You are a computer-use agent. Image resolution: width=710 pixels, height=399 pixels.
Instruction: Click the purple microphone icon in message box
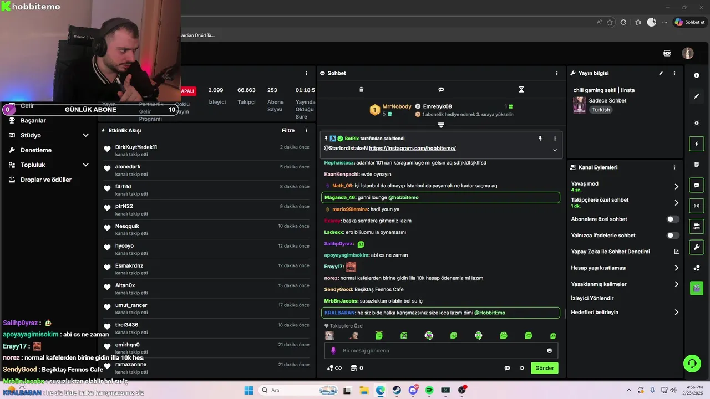[333, 351]
